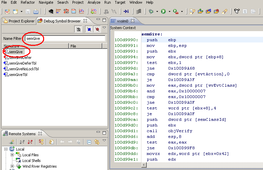Click the green Run play button
This screenshot has width=263, height=170.
pyautogui.click(x=163, y=11)
